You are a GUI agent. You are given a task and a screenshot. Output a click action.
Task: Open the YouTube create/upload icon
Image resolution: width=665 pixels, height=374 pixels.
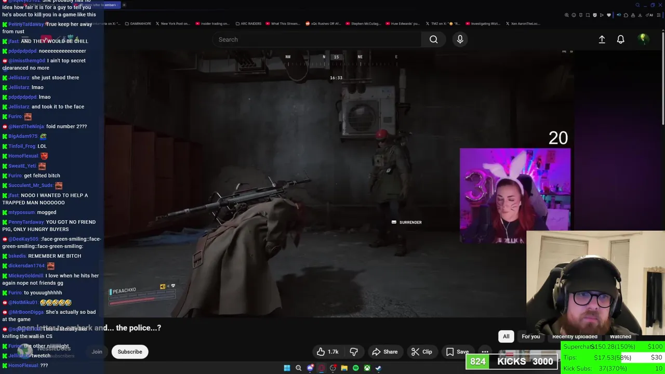pyautogui.click(x=602, y=39)
